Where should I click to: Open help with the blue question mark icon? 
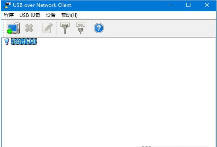(99, 28)
